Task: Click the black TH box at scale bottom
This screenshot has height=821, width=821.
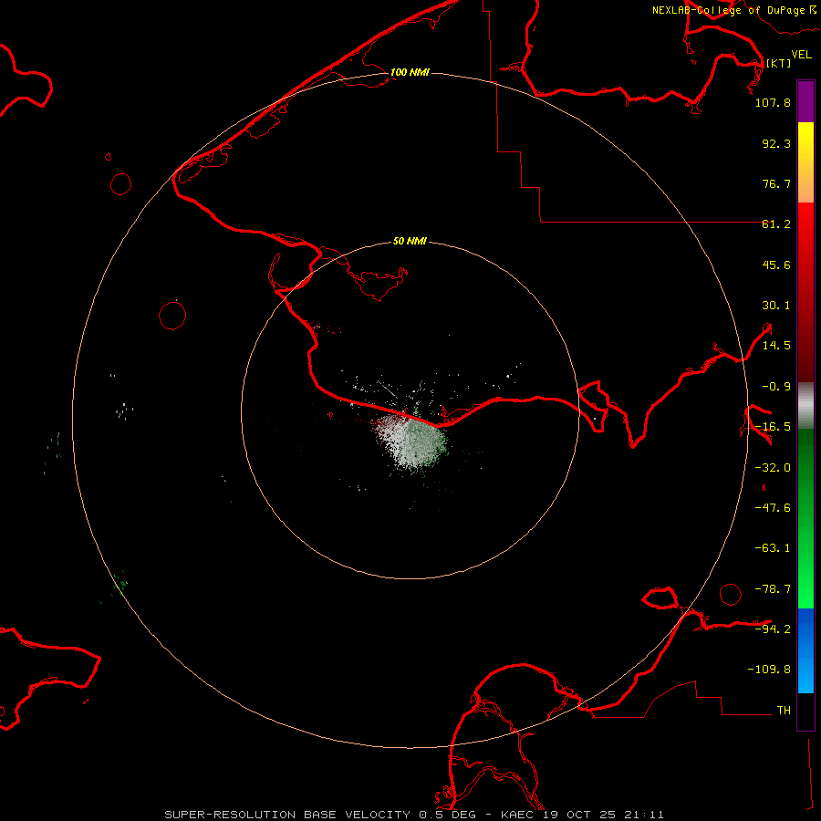Action: click(805, 712)
